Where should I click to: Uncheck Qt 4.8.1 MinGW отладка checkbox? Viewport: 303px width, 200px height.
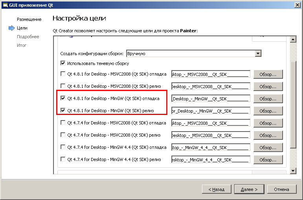click(63, 98)
